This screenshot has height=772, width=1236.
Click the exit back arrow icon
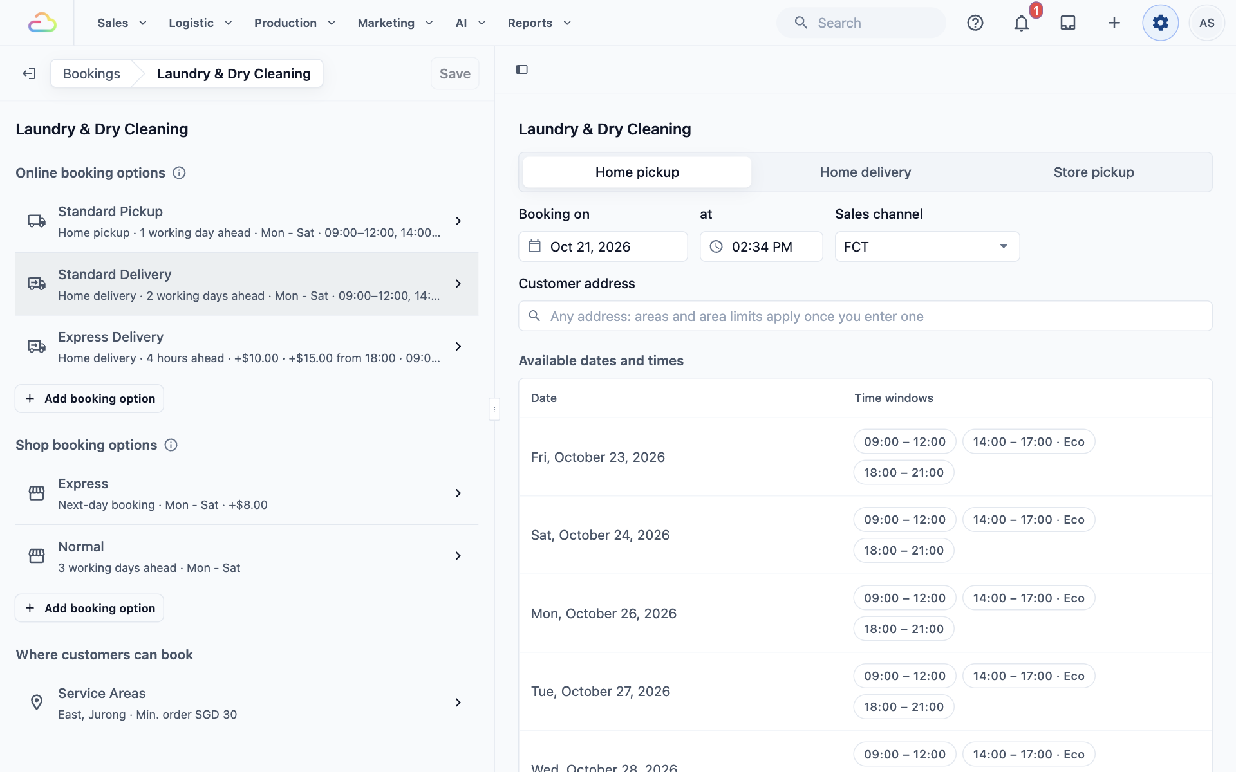point(29,73)
